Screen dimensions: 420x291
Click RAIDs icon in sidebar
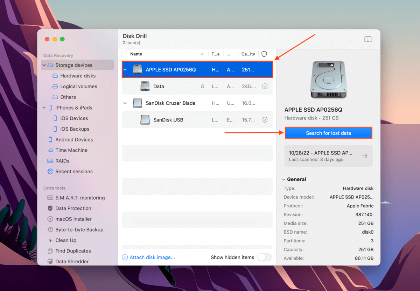[50, 161]
